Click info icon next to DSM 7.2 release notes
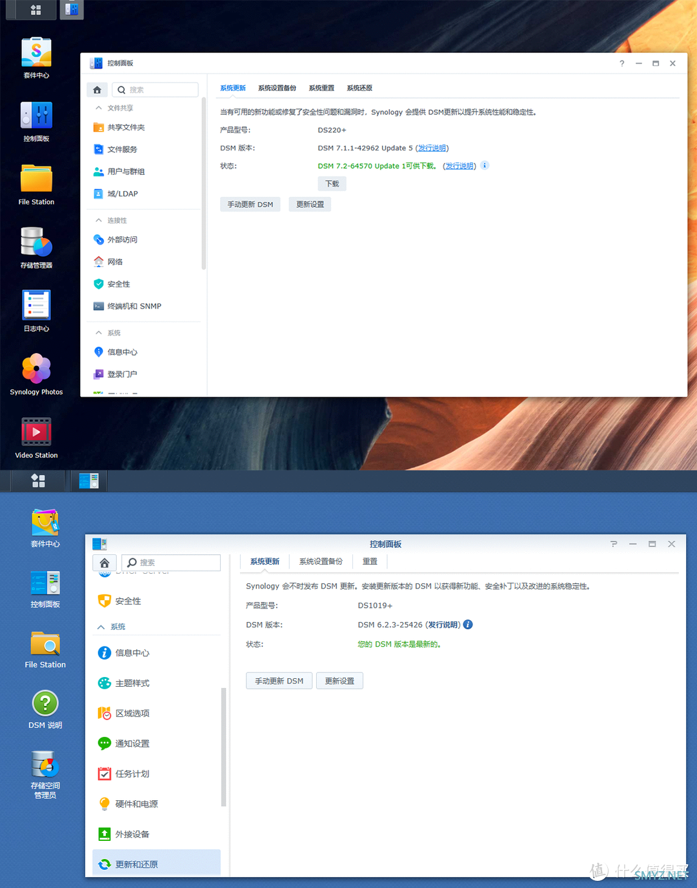 pyautogui.click(x=485, y=165)
